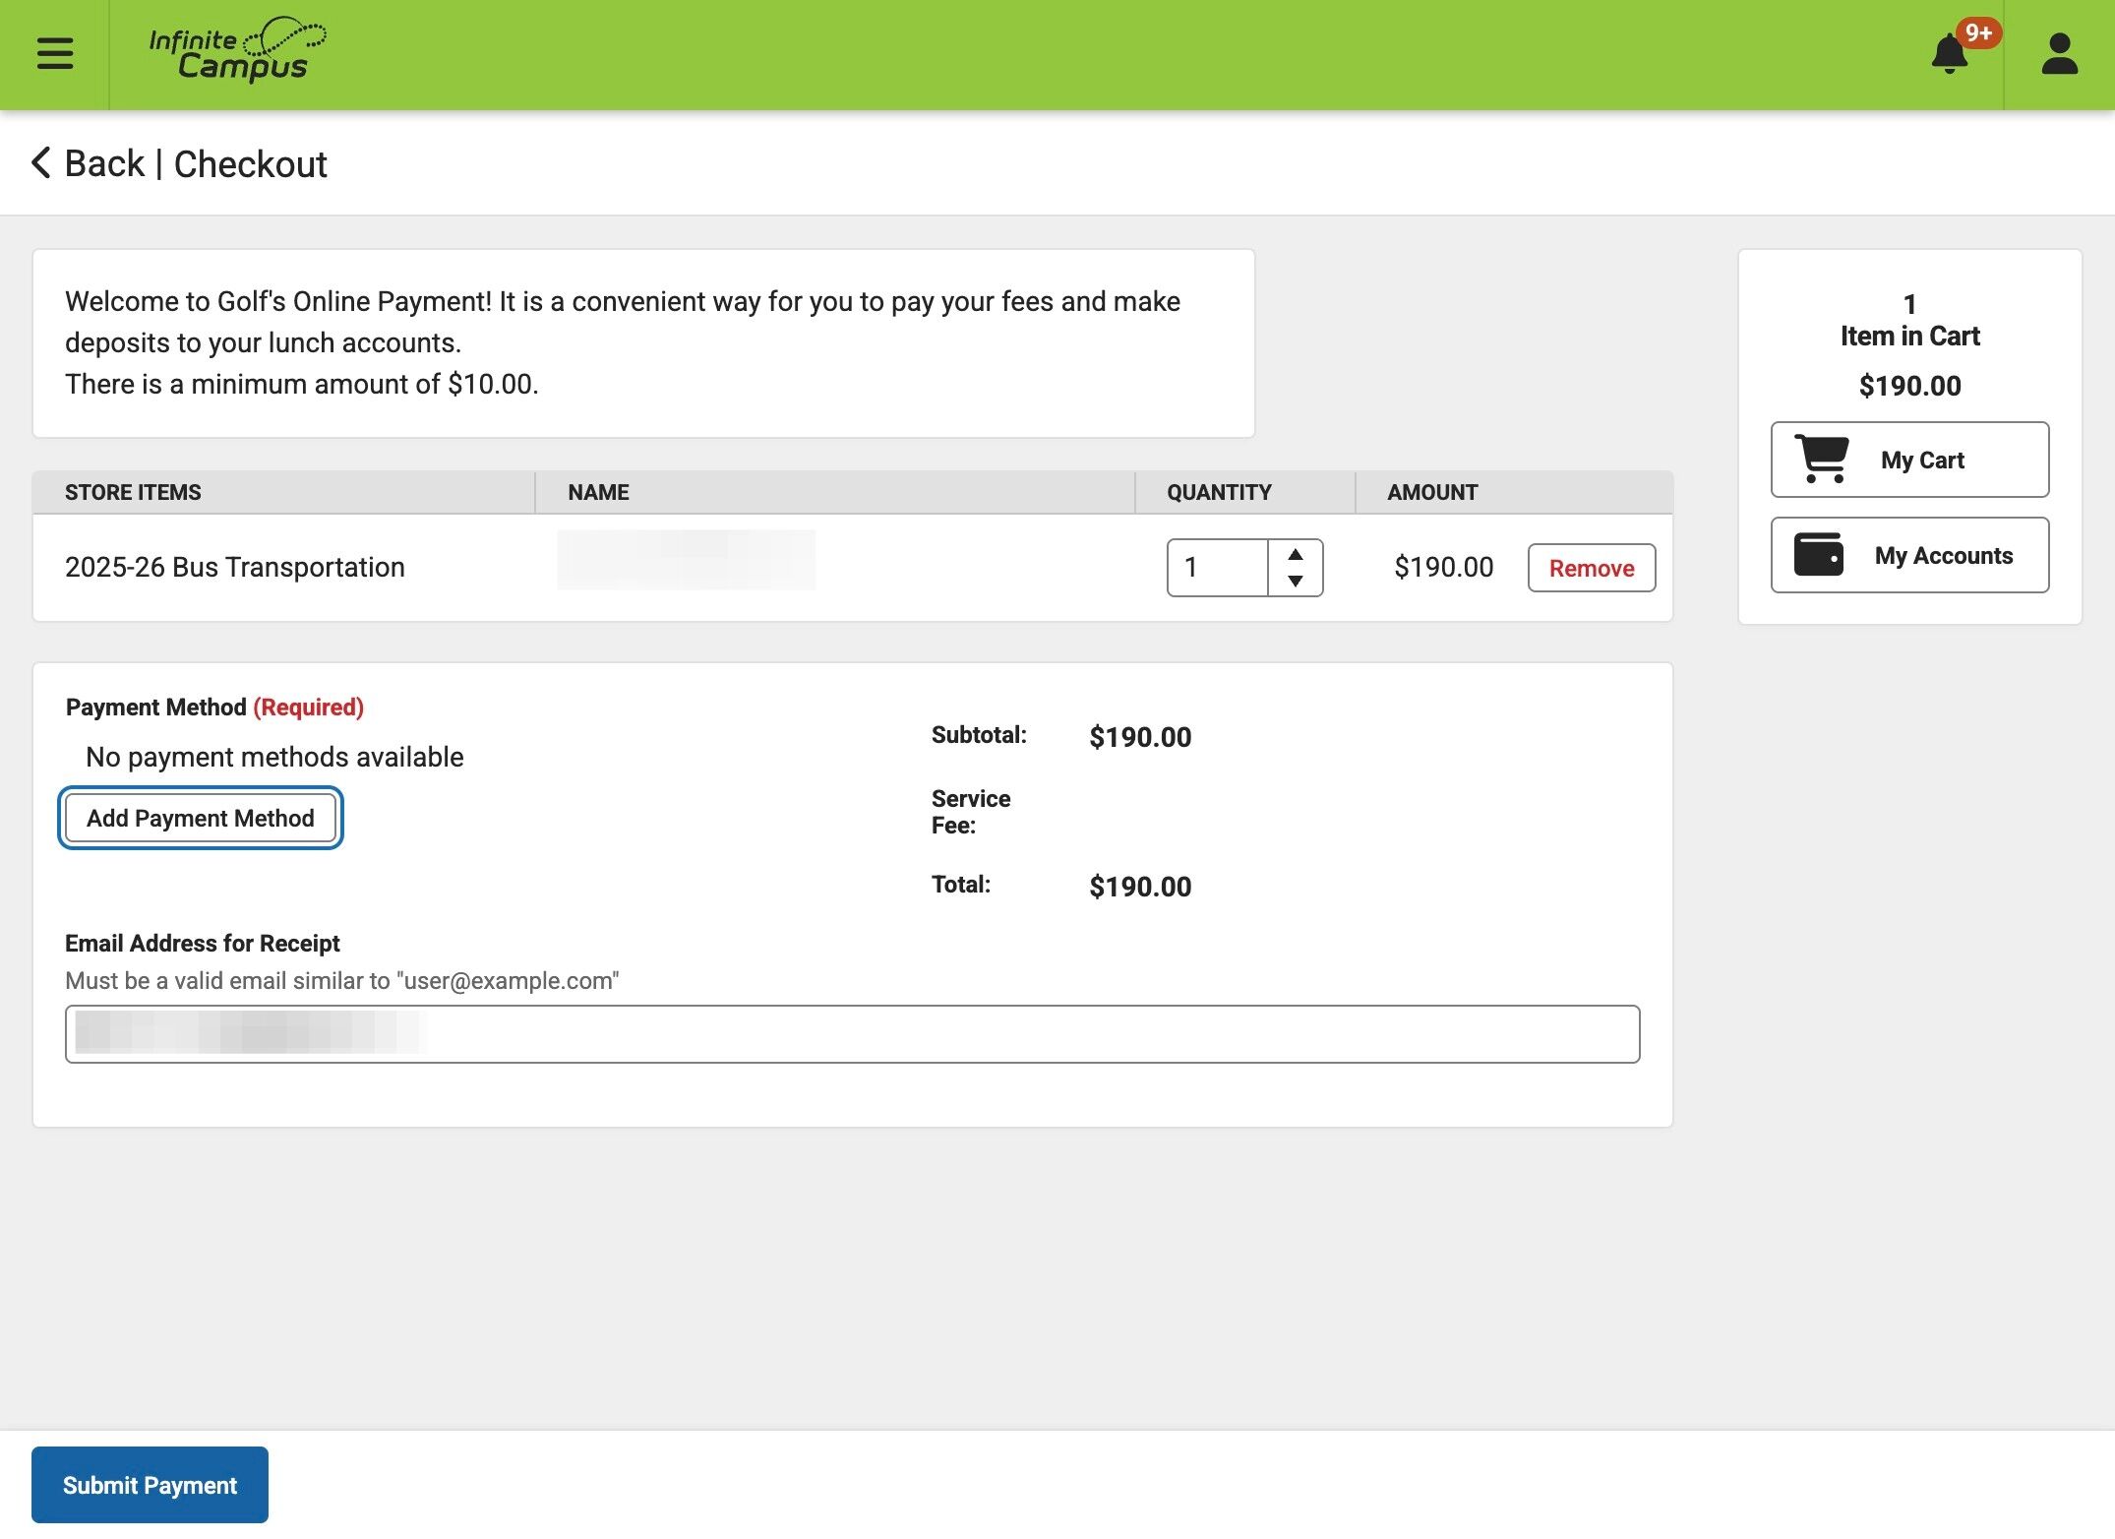Click the receipt email address field
2115x1539 pixels.
pos(852,1034)
